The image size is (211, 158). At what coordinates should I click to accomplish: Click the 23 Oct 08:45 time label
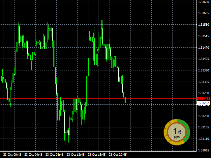[x=54, y=154]
